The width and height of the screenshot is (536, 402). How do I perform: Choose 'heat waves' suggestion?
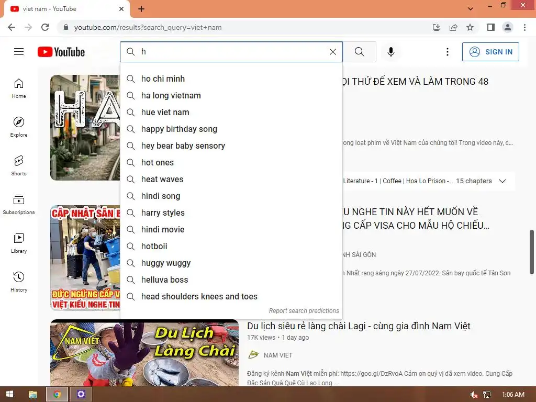tap(231, 179)
